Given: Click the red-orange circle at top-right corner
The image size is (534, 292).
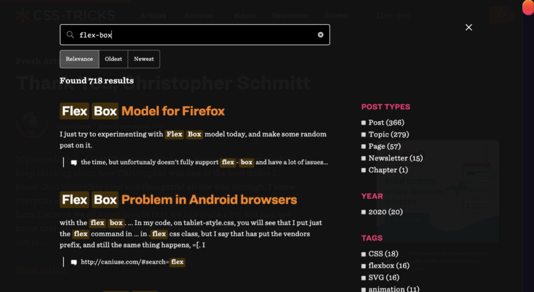Looking at the screenshot, I should pos(529,7).
